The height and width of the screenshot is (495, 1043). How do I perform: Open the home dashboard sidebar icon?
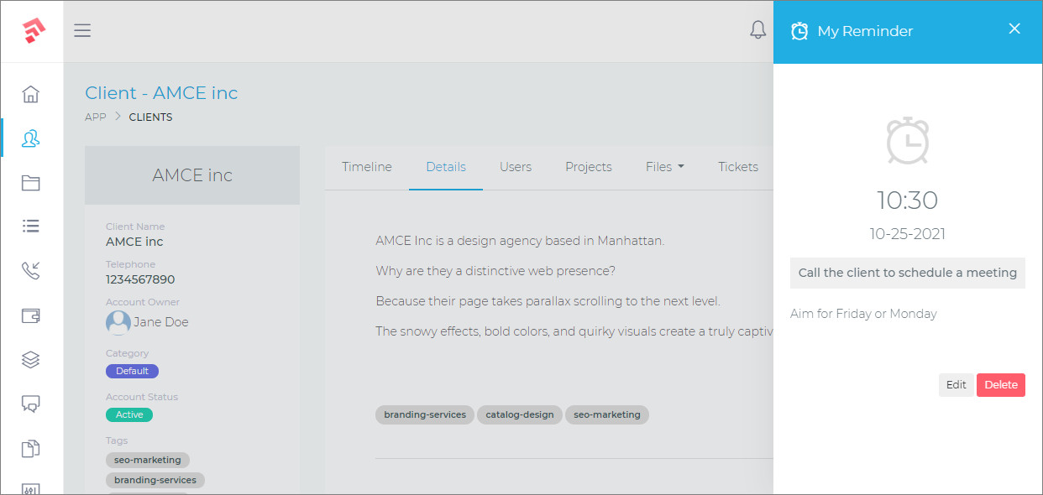point(31,94)
